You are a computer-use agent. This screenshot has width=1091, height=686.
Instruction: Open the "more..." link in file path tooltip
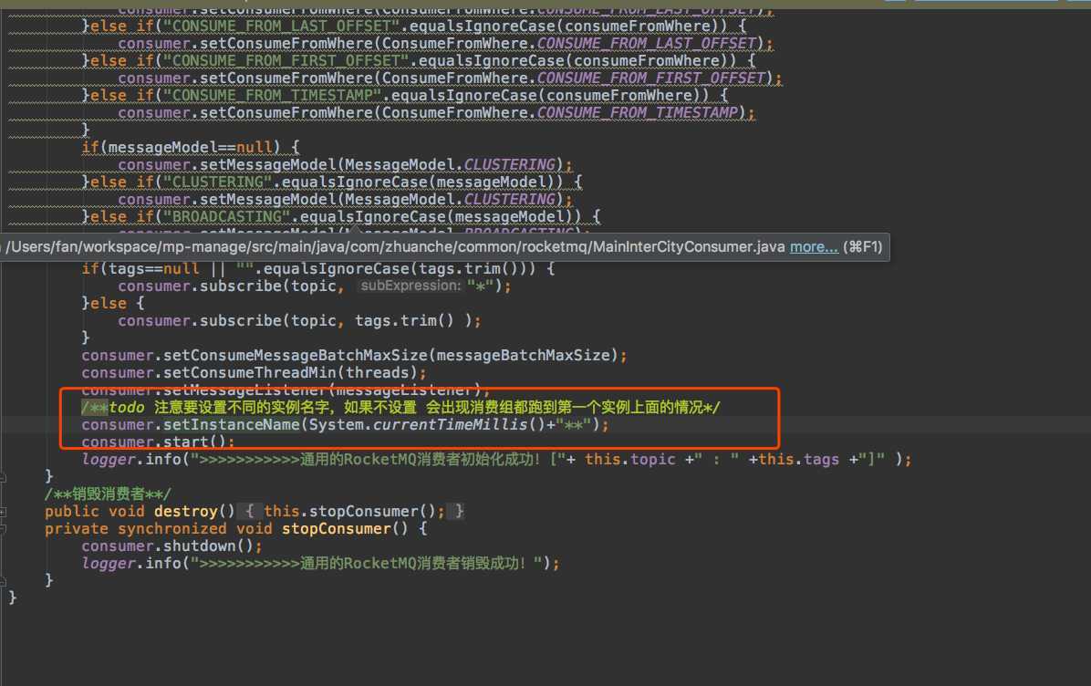(814, 247)
